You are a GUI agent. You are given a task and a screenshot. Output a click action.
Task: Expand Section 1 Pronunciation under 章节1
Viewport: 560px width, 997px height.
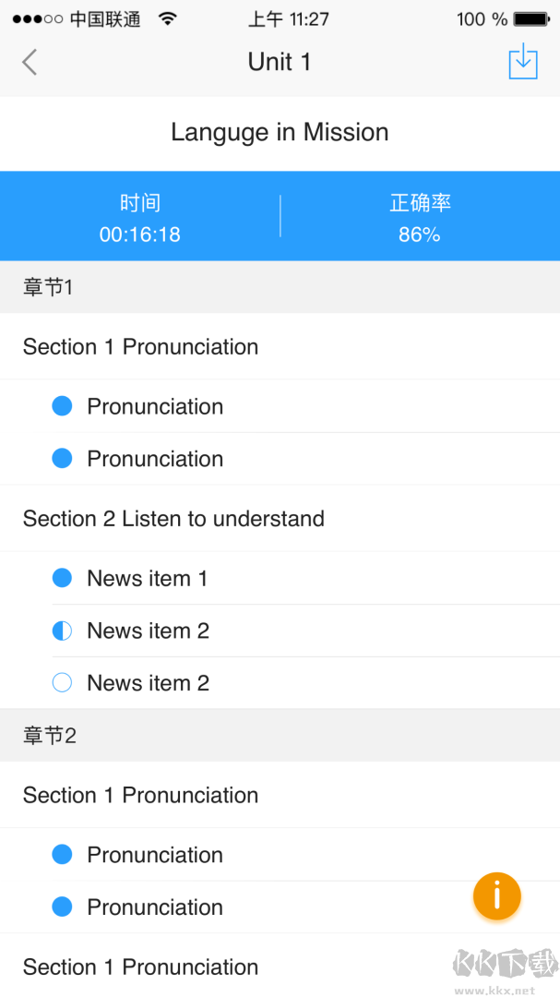click(x=140, y=347)
